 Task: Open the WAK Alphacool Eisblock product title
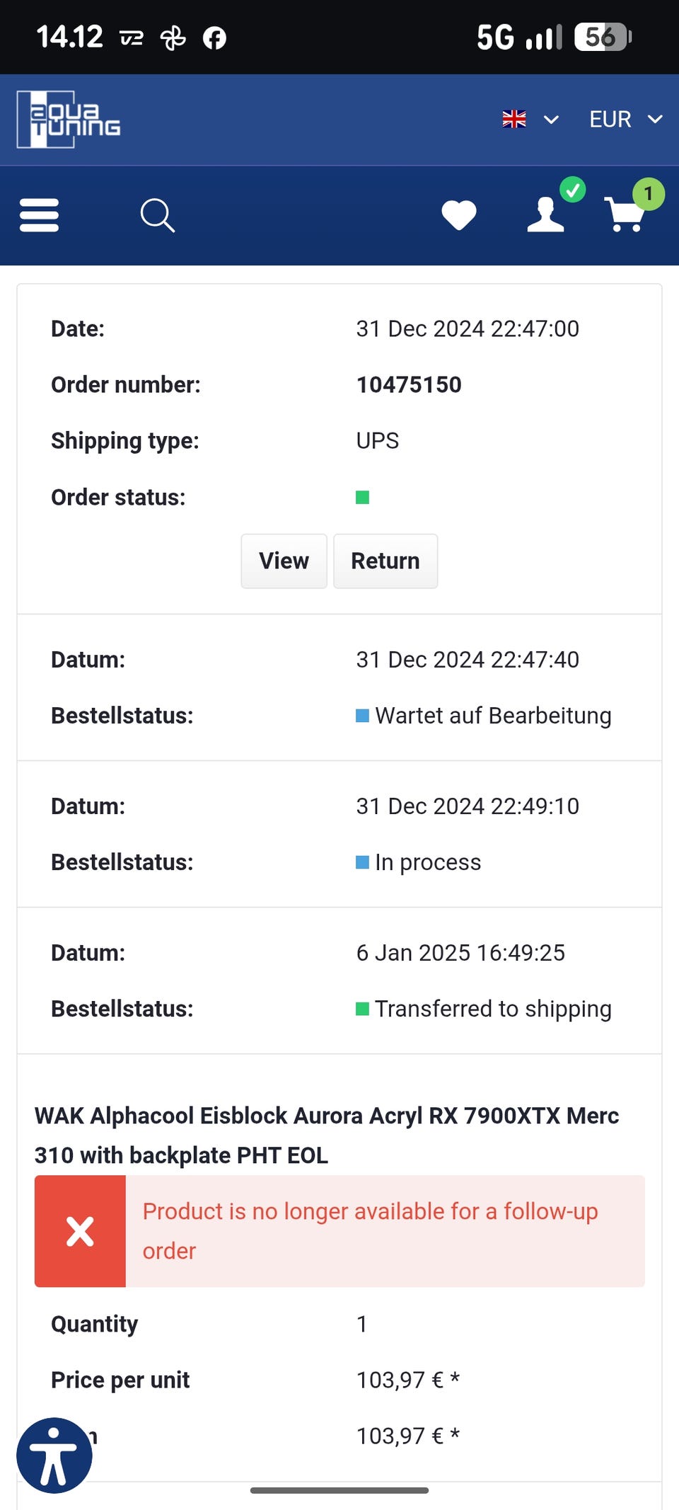(326, 1135)
